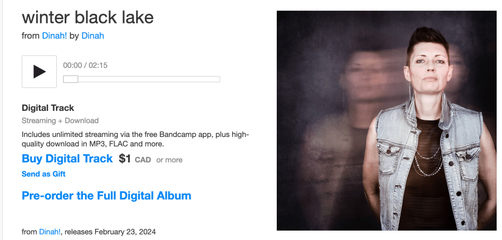
Task: Click the Streaming + Download subtitle
Action: pos(60,121)
